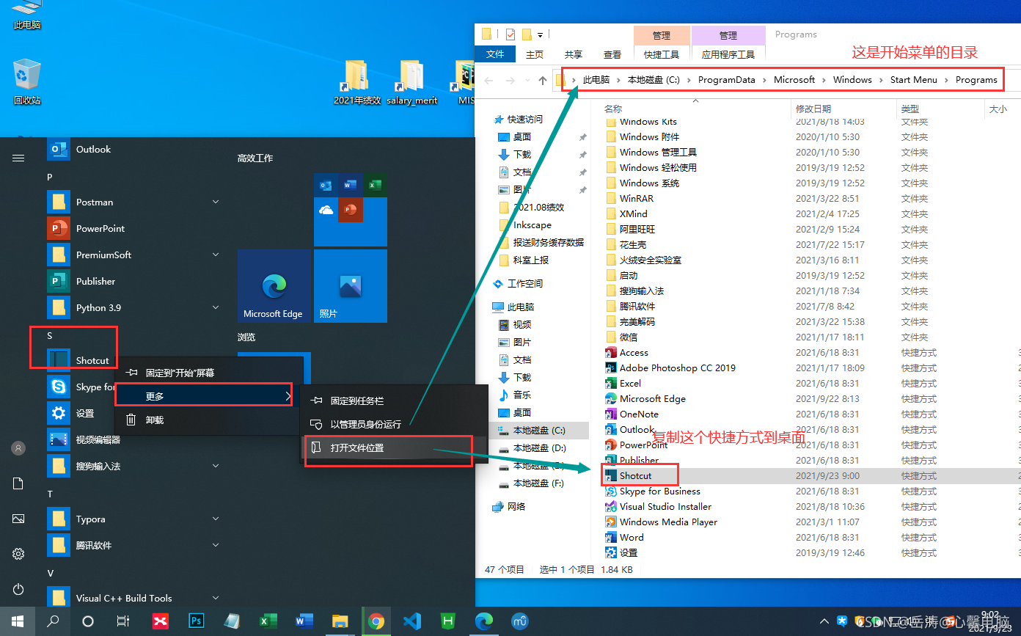Open 应用程序工具 ribbon tab
1021x636 pixels.
(728, 54)
